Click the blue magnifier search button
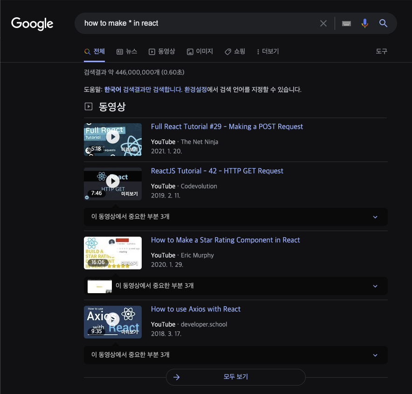Screen dimensions: 412x394 pyautogui.click(x=383, y=23)
